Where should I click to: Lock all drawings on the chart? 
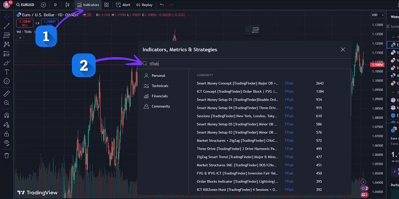click(7, 133)
